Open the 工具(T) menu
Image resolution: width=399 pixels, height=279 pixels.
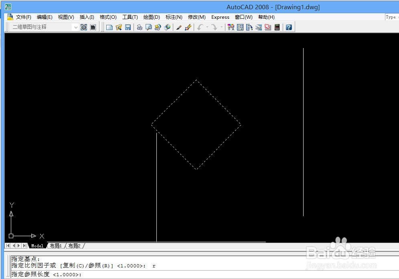130,17
